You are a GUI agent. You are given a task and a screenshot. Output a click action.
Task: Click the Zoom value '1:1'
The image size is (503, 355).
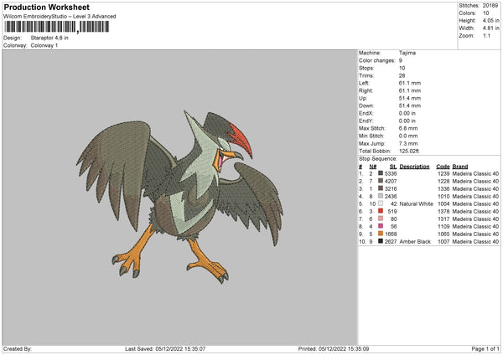click(486, 36)
